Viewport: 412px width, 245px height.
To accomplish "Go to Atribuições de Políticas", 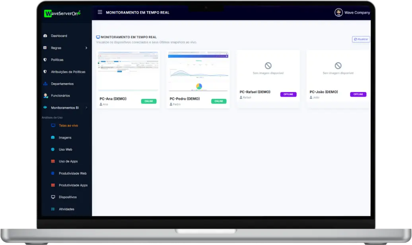I will (x=68, y=72).
